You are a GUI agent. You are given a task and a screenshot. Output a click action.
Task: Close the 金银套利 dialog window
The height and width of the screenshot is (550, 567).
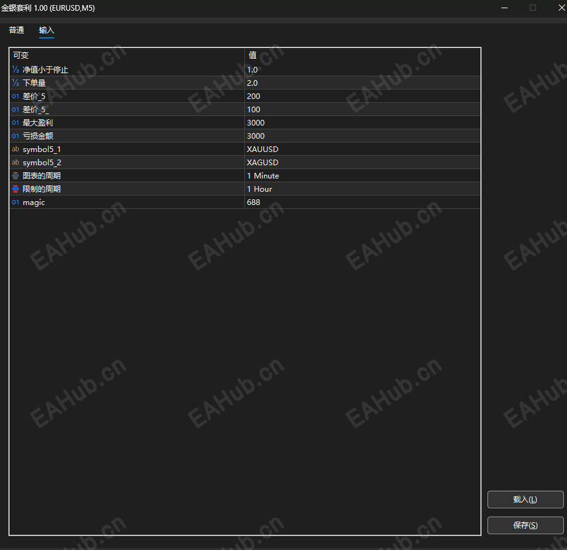tap(561, 8)
